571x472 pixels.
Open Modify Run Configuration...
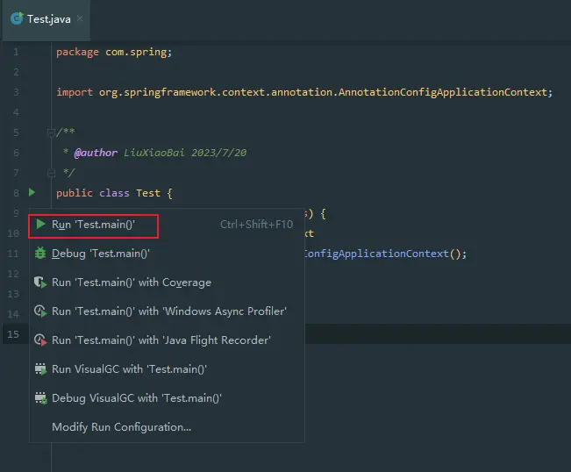click(x=121, y=427)
